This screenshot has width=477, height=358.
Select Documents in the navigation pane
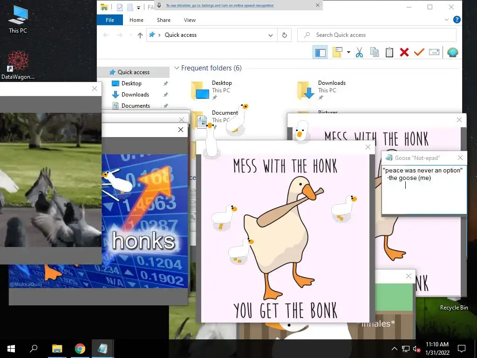pyautogui.click(x=136, y=106)
